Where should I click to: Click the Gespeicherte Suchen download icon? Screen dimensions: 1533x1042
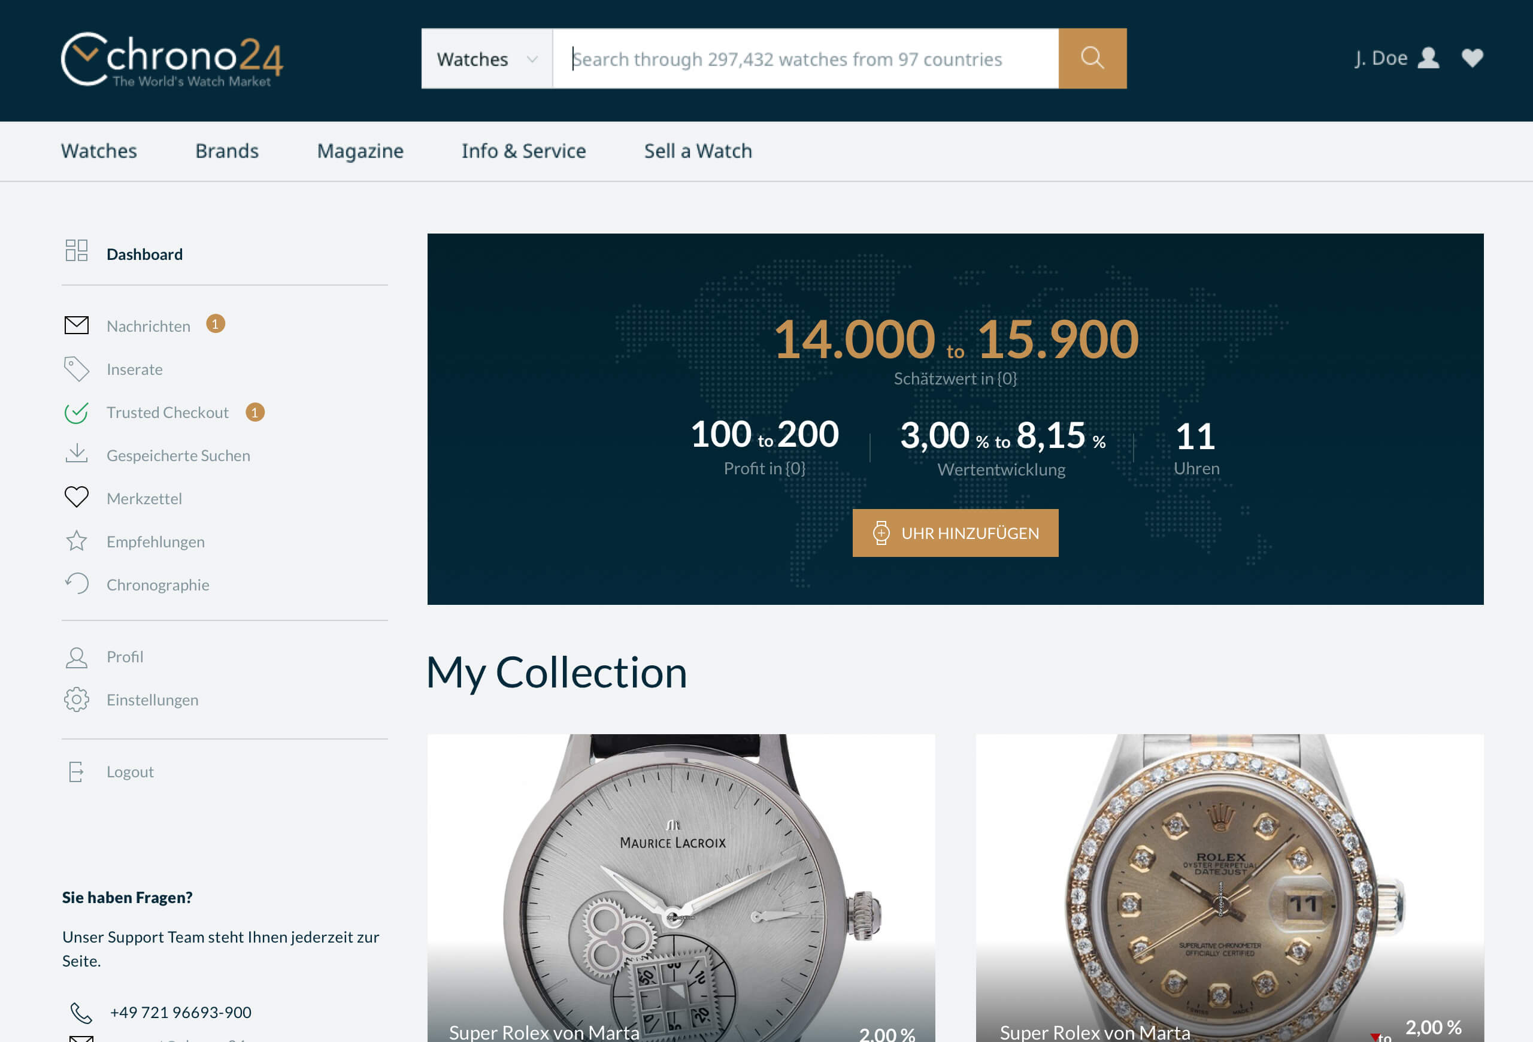pos(77,454)
